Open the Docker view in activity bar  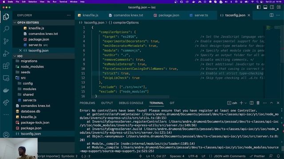click(6, 90)
